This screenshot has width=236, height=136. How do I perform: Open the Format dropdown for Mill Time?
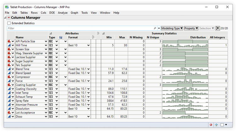88,45
